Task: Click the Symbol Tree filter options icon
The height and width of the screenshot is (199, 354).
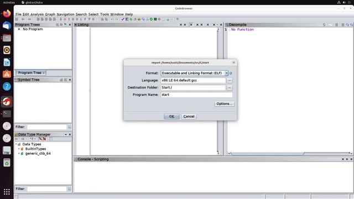Action: 70,127
